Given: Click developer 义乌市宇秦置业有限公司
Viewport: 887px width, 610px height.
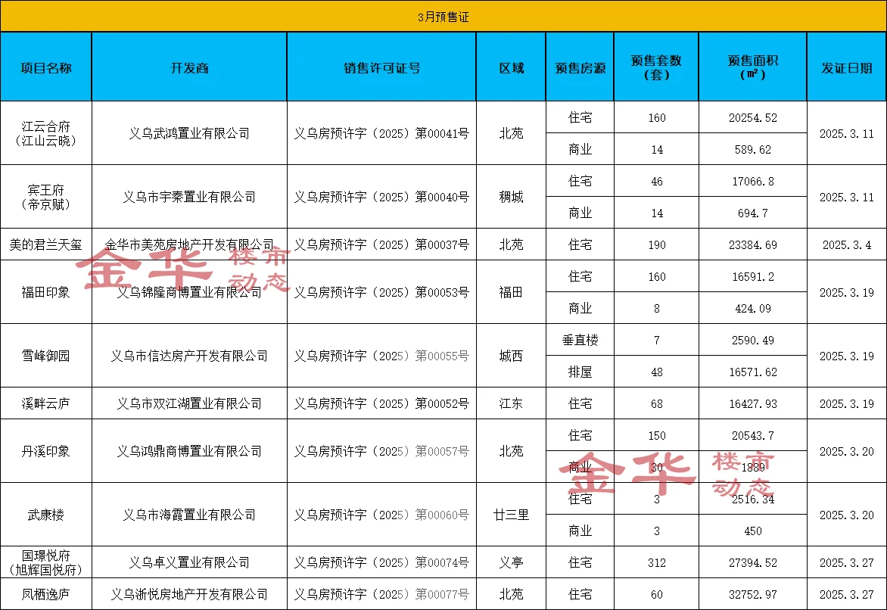Looking at the screenshot, I should [x=189, y=197].
